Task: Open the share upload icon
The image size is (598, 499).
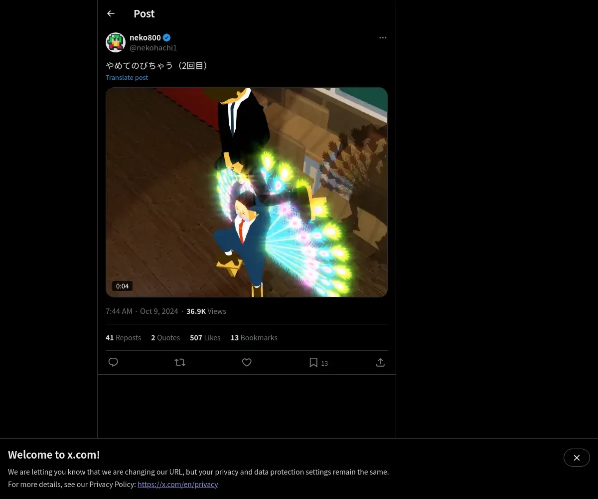Action: [380, 362]
